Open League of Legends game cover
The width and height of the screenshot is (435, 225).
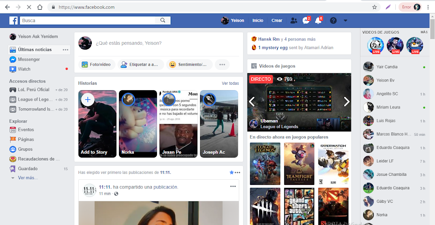click(265, 164)
